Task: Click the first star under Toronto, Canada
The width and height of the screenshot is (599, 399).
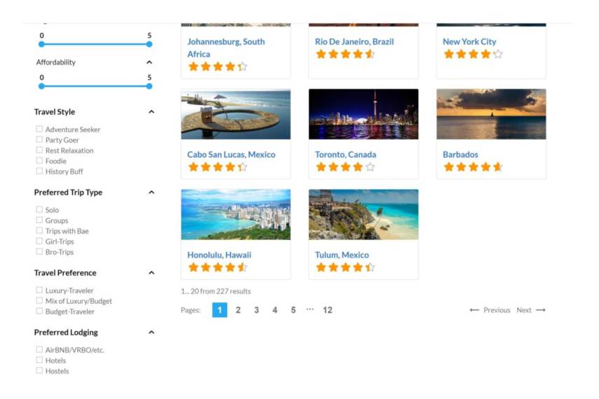Action: (x=322, y=167)
